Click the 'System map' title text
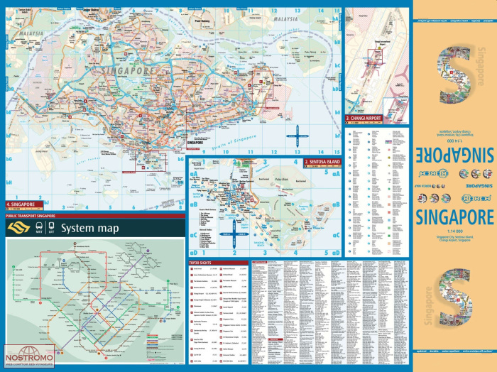This screenshot has height=372, width=497. (x=90, y=228)
